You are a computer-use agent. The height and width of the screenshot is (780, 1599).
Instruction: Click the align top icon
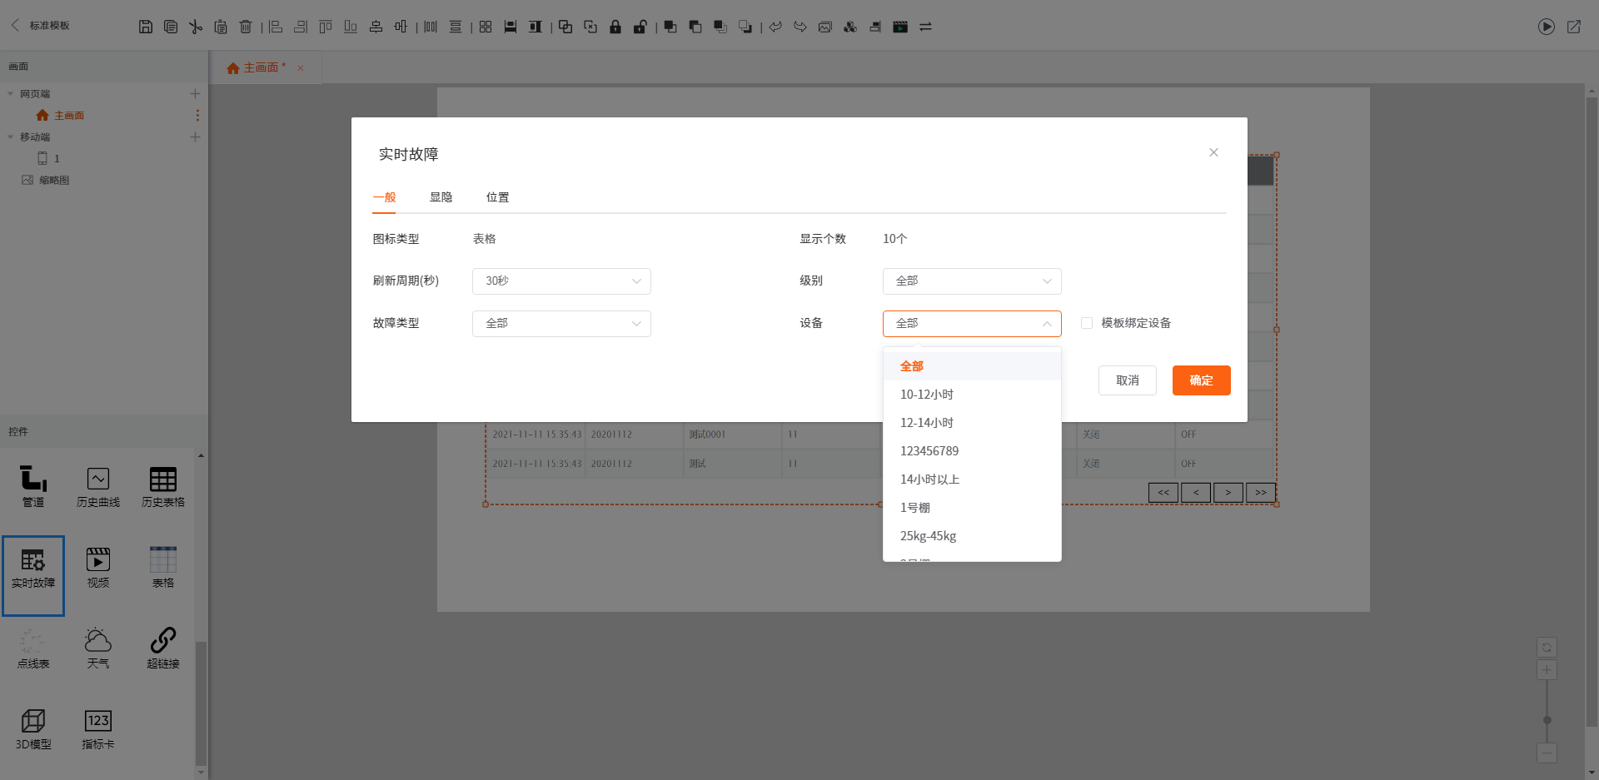click(x=326, y=27)
